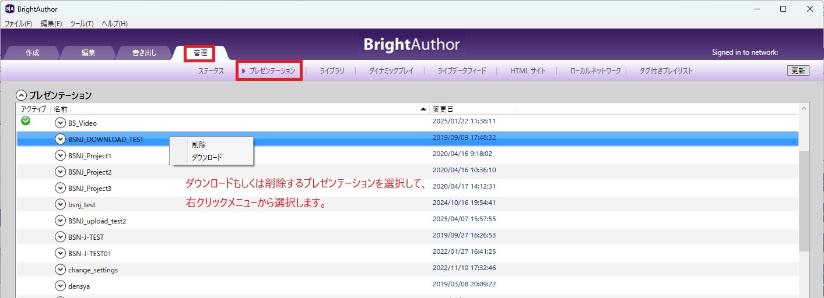
Task: Click the BrightAuthor app icon in title bar
Action: pos(9,9)
